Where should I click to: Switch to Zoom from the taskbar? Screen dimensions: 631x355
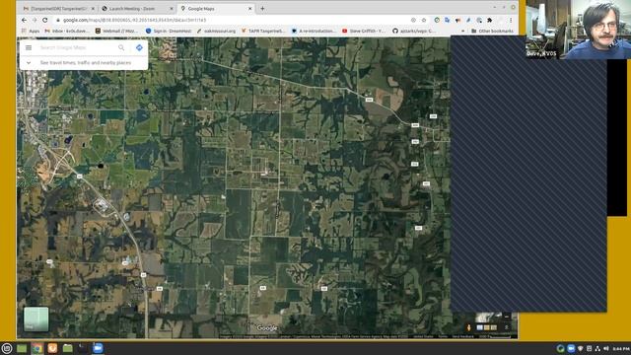[x=98, y=348]
